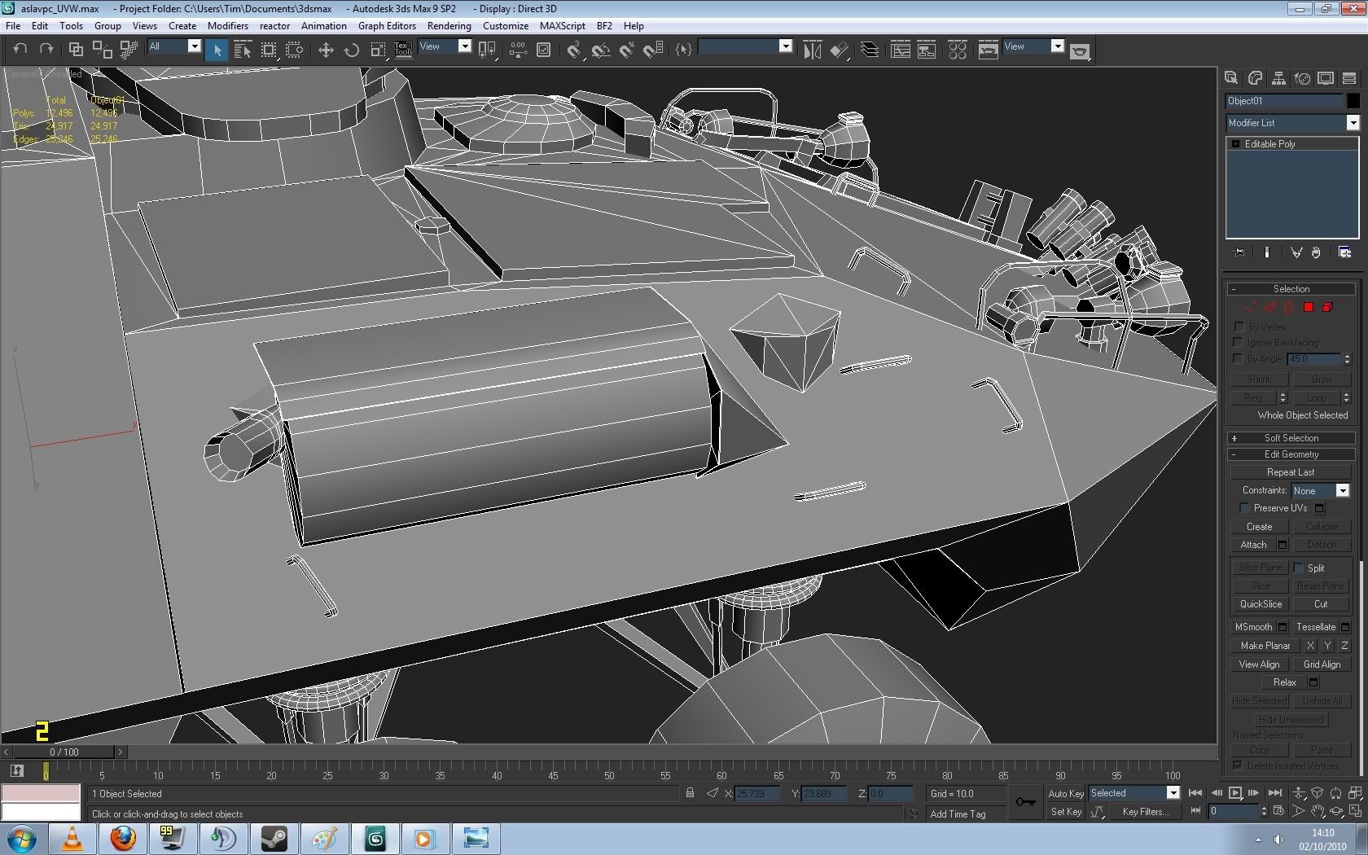Select Polygon sub-object level

pyautogui.click(x=1308, y=308)
